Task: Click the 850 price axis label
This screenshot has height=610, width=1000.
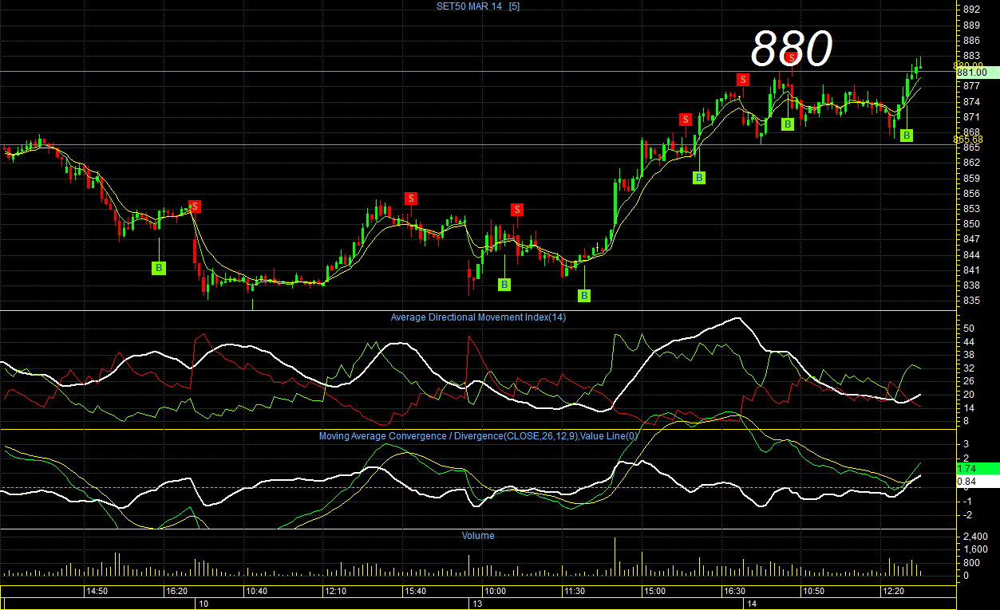Action: click(x=971, y=224)
